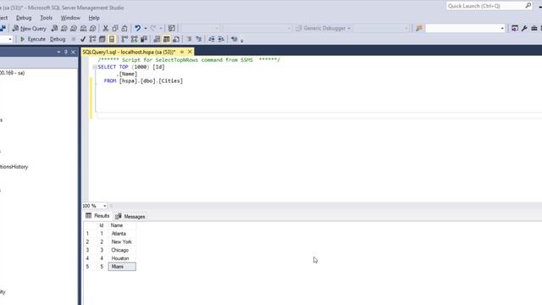Toggle Include Actual Execution Plan
The image size is (542, 305).
click(x=124, y=39)
